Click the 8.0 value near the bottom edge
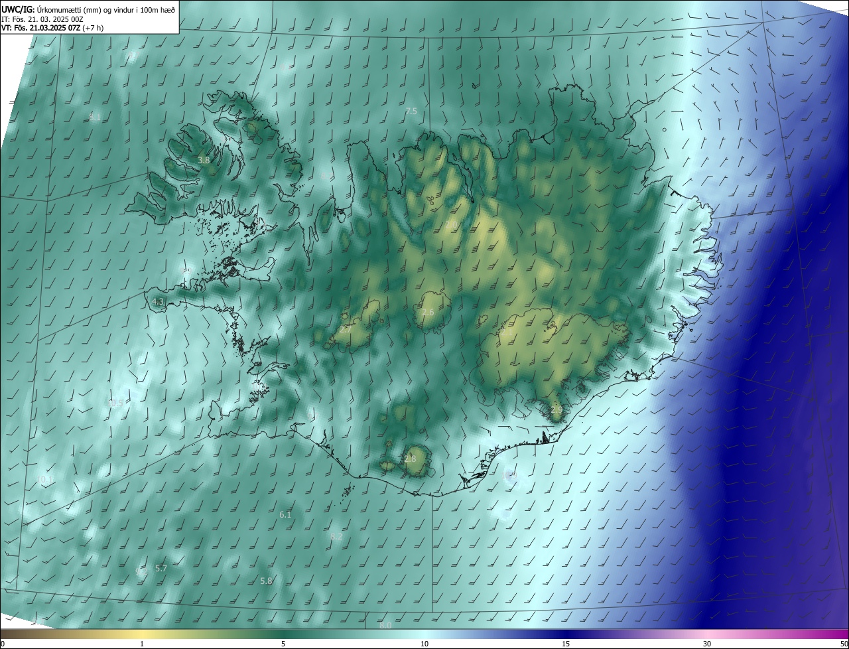Screen dimensions: 849x649 pyautogui.click(x=385, y=625)
